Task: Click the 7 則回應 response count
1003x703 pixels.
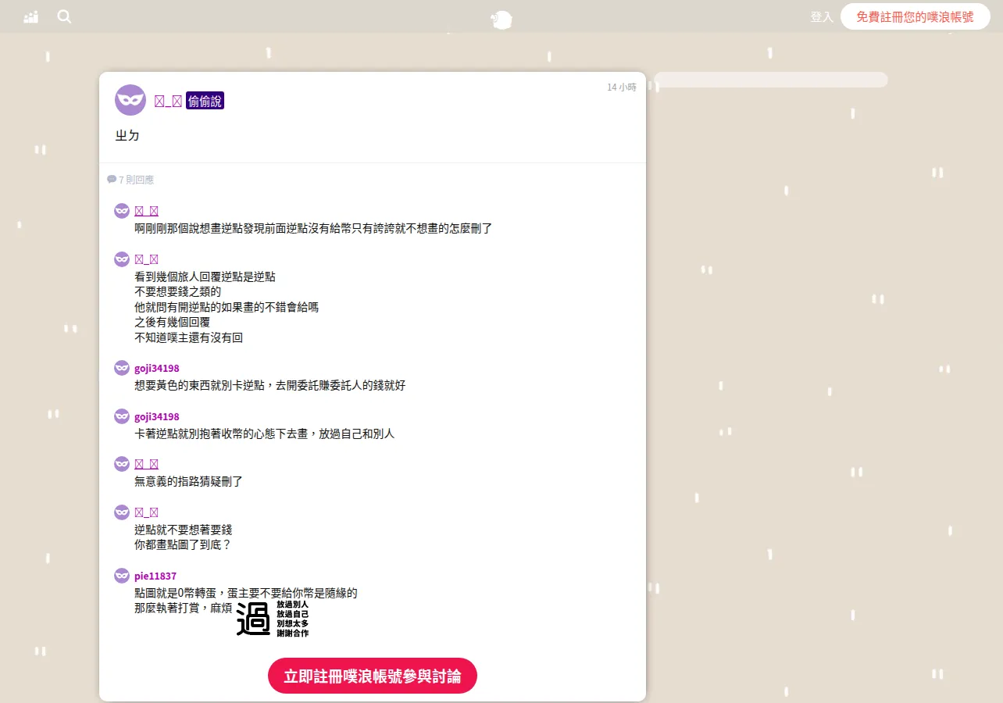Action: tap(136, 180)
